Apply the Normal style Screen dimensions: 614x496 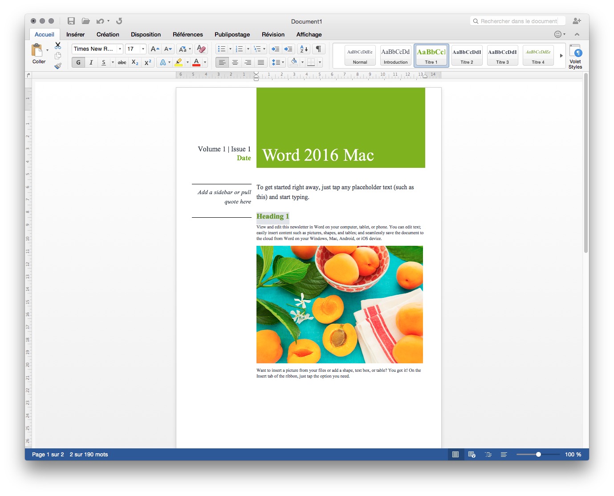[360, 56]
